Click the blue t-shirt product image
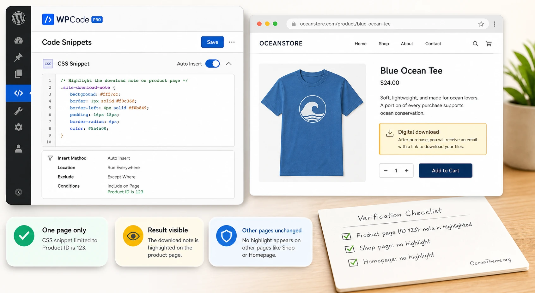 tap(312, 123)
